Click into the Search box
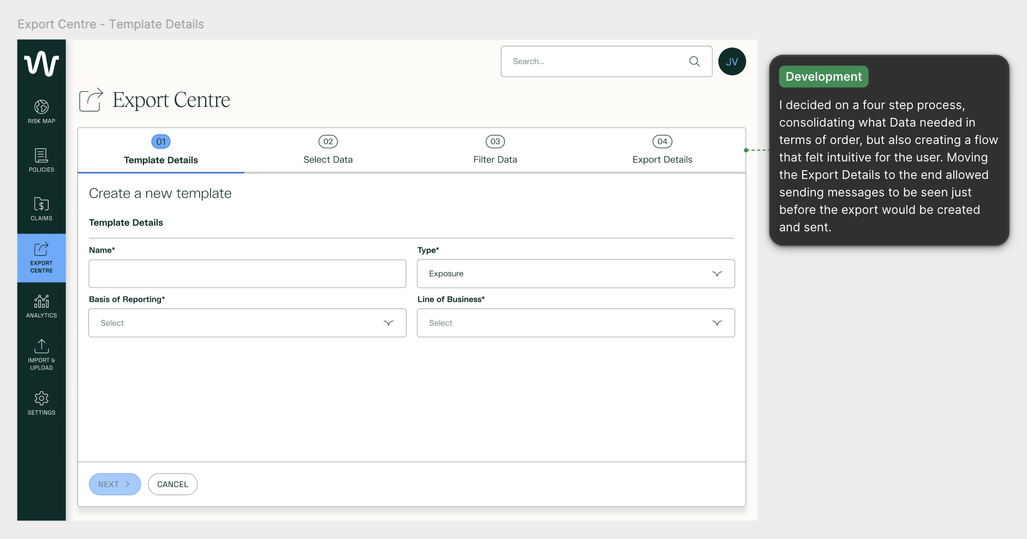 [606, 62]
